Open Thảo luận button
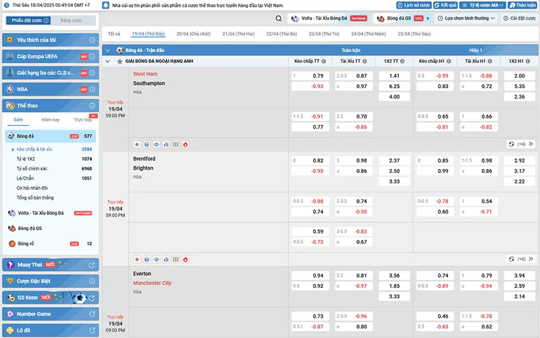Viewport: 540px width, 338px height. [x=522, y=5]
